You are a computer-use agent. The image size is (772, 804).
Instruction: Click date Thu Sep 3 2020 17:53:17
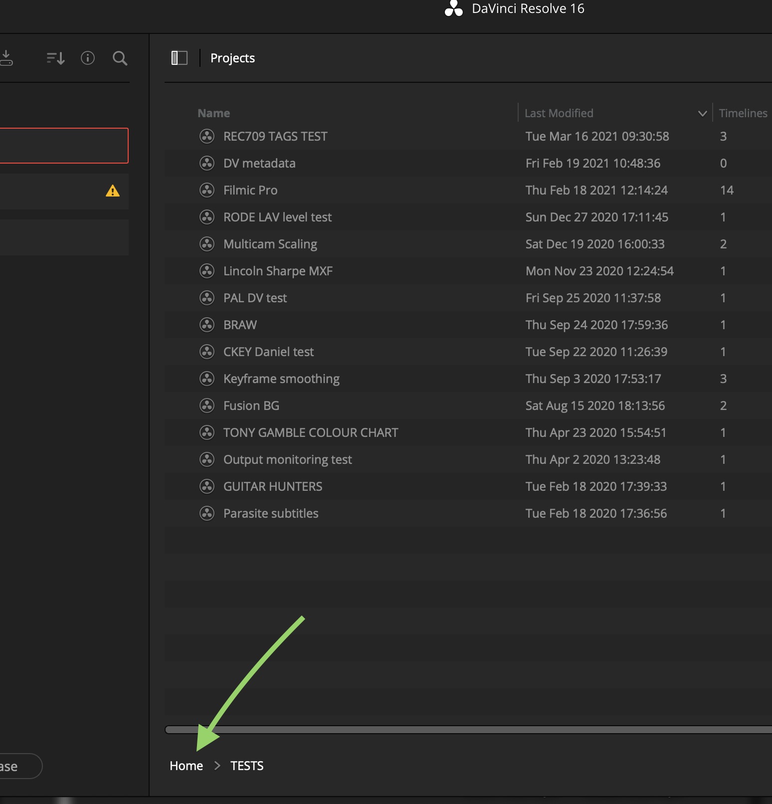pos(593,379)
